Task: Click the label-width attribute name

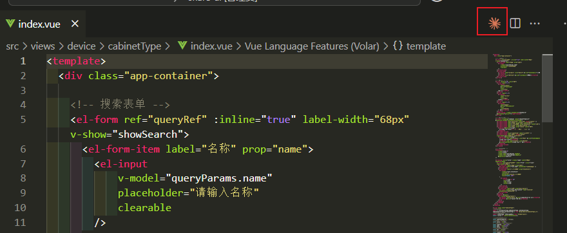Action: click(x=335, y=120)
